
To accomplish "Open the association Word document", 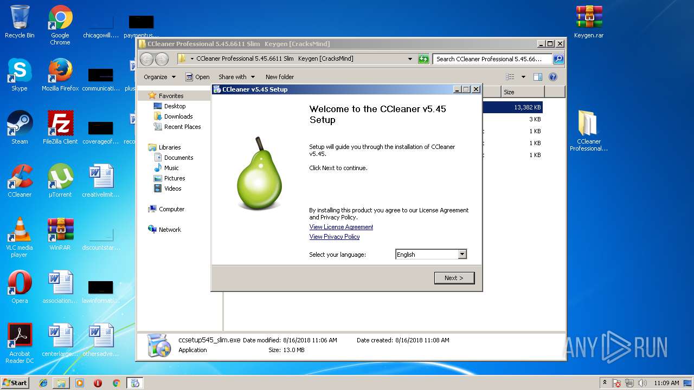I will [x=60, y=287].
